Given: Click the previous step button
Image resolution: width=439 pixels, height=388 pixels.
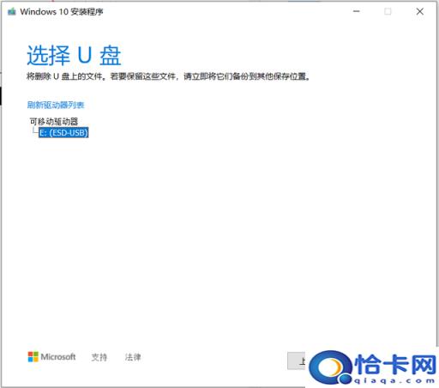Looking at the screenshot, I should point(297,361).
